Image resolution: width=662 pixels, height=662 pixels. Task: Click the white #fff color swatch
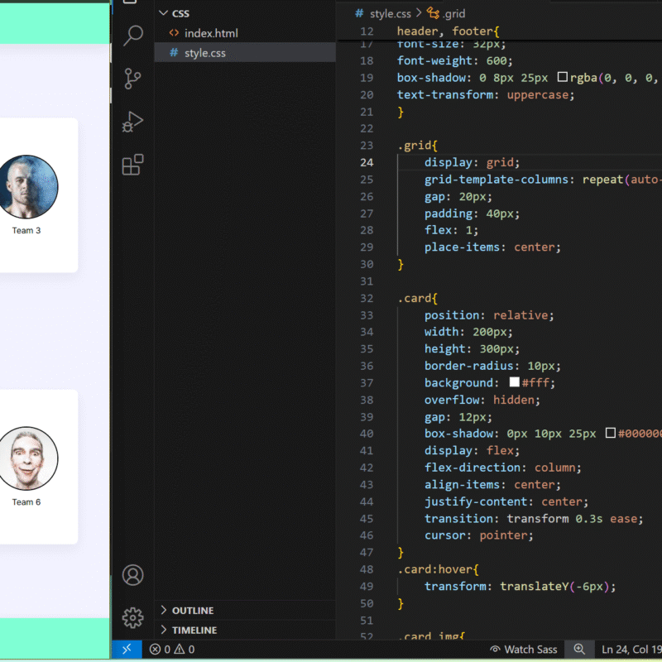click(514, 383)
